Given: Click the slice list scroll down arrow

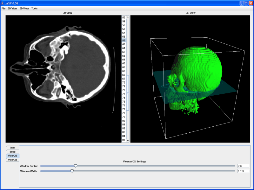Looking at the screenshot, I should pyautogui.click(x=128, y=140).
